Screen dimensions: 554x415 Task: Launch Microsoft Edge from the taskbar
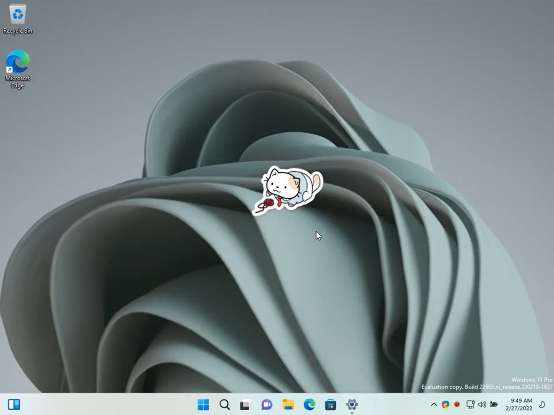point(309,405)
